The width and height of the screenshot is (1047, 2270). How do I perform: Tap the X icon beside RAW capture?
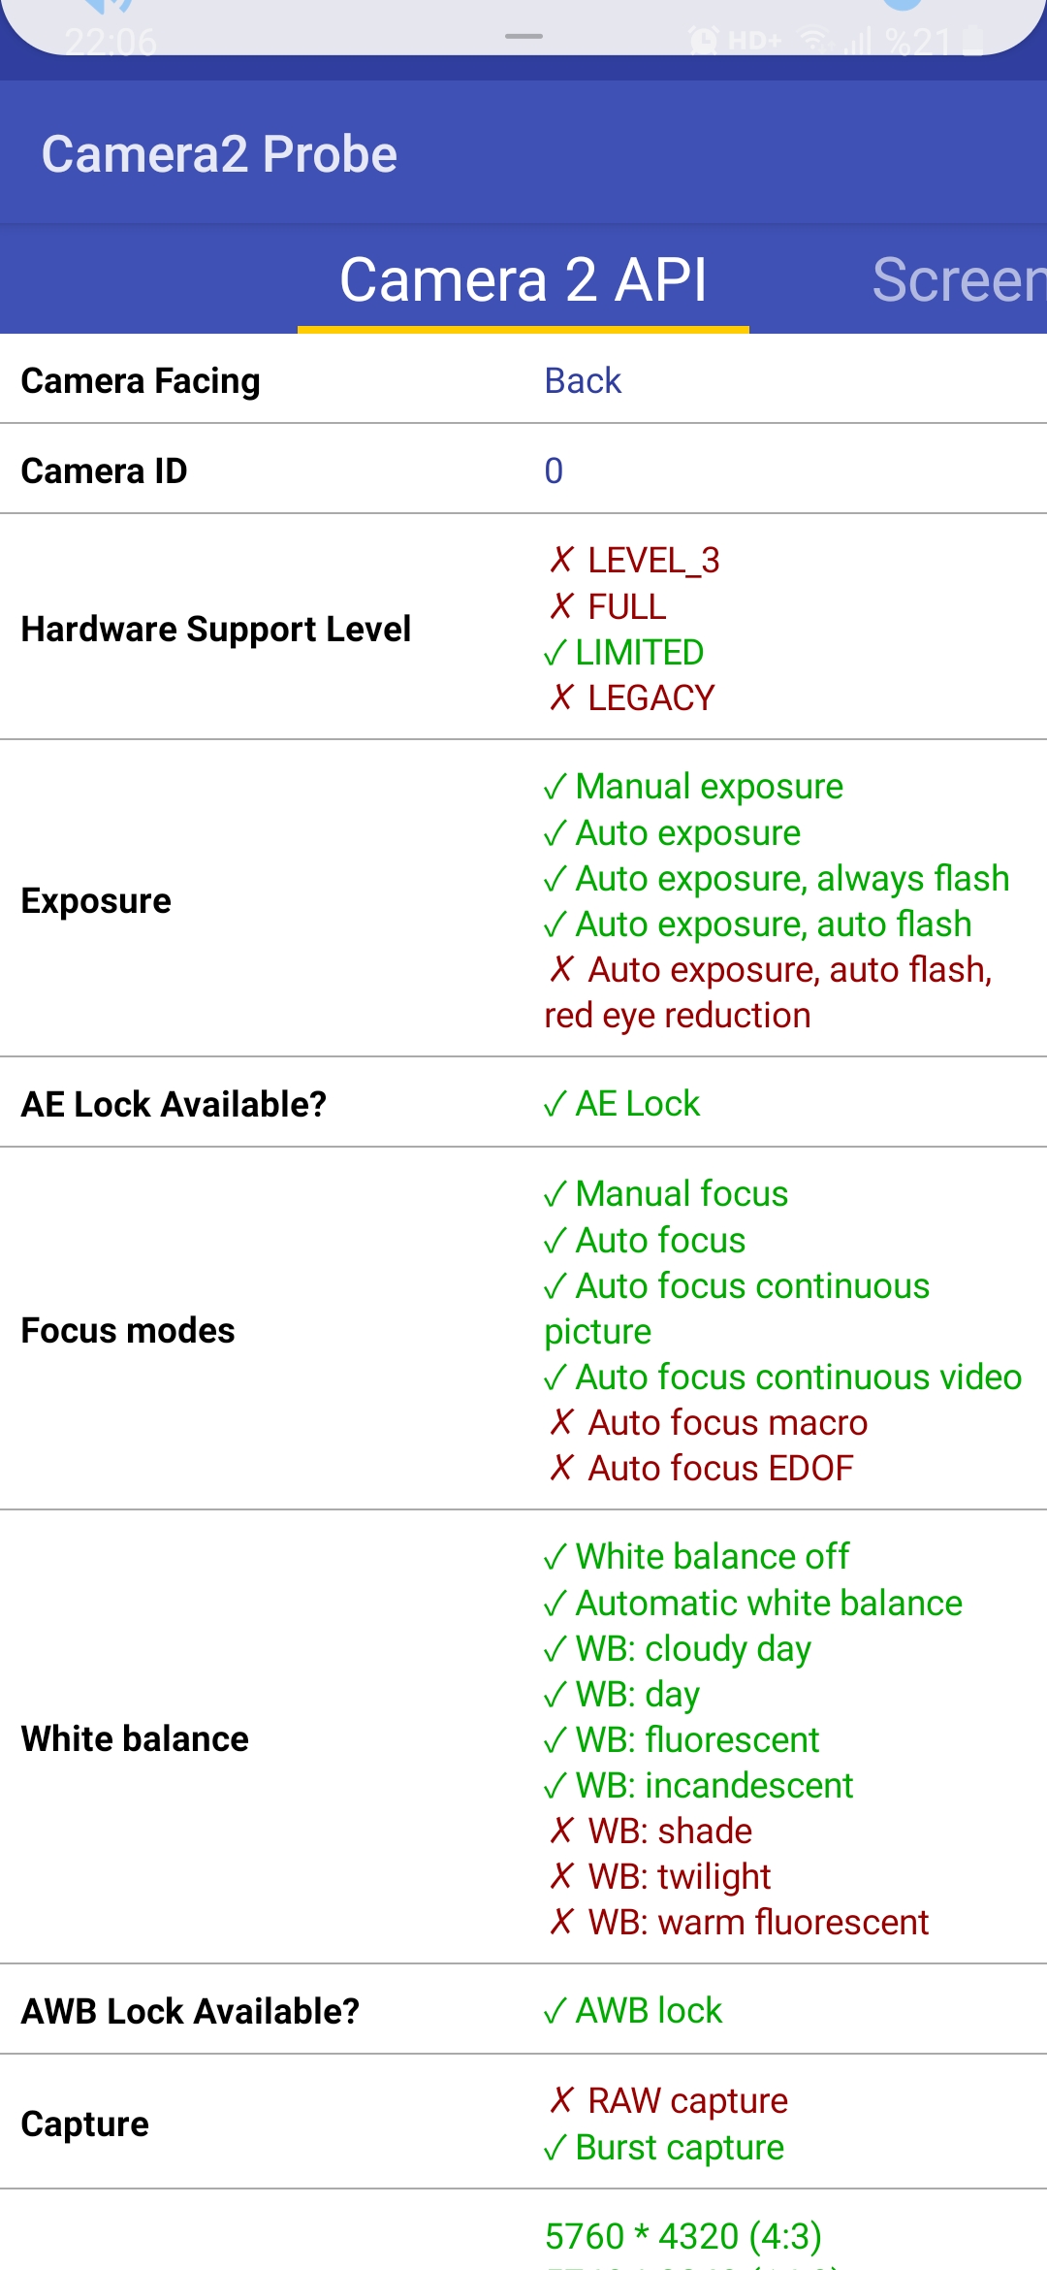click(561, 2101)
